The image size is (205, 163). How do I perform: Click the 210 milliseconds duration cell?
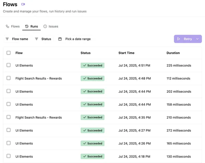click(179, 117)
